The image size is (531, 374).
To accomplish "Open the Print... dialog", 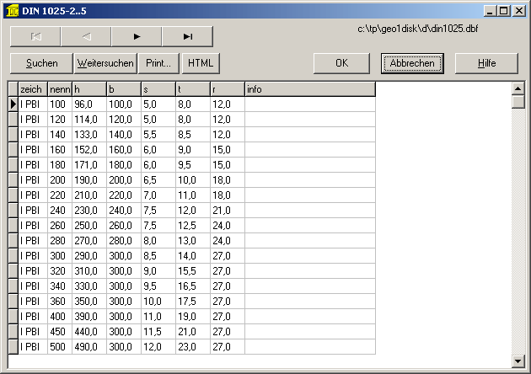I will (x=158, y=63).
